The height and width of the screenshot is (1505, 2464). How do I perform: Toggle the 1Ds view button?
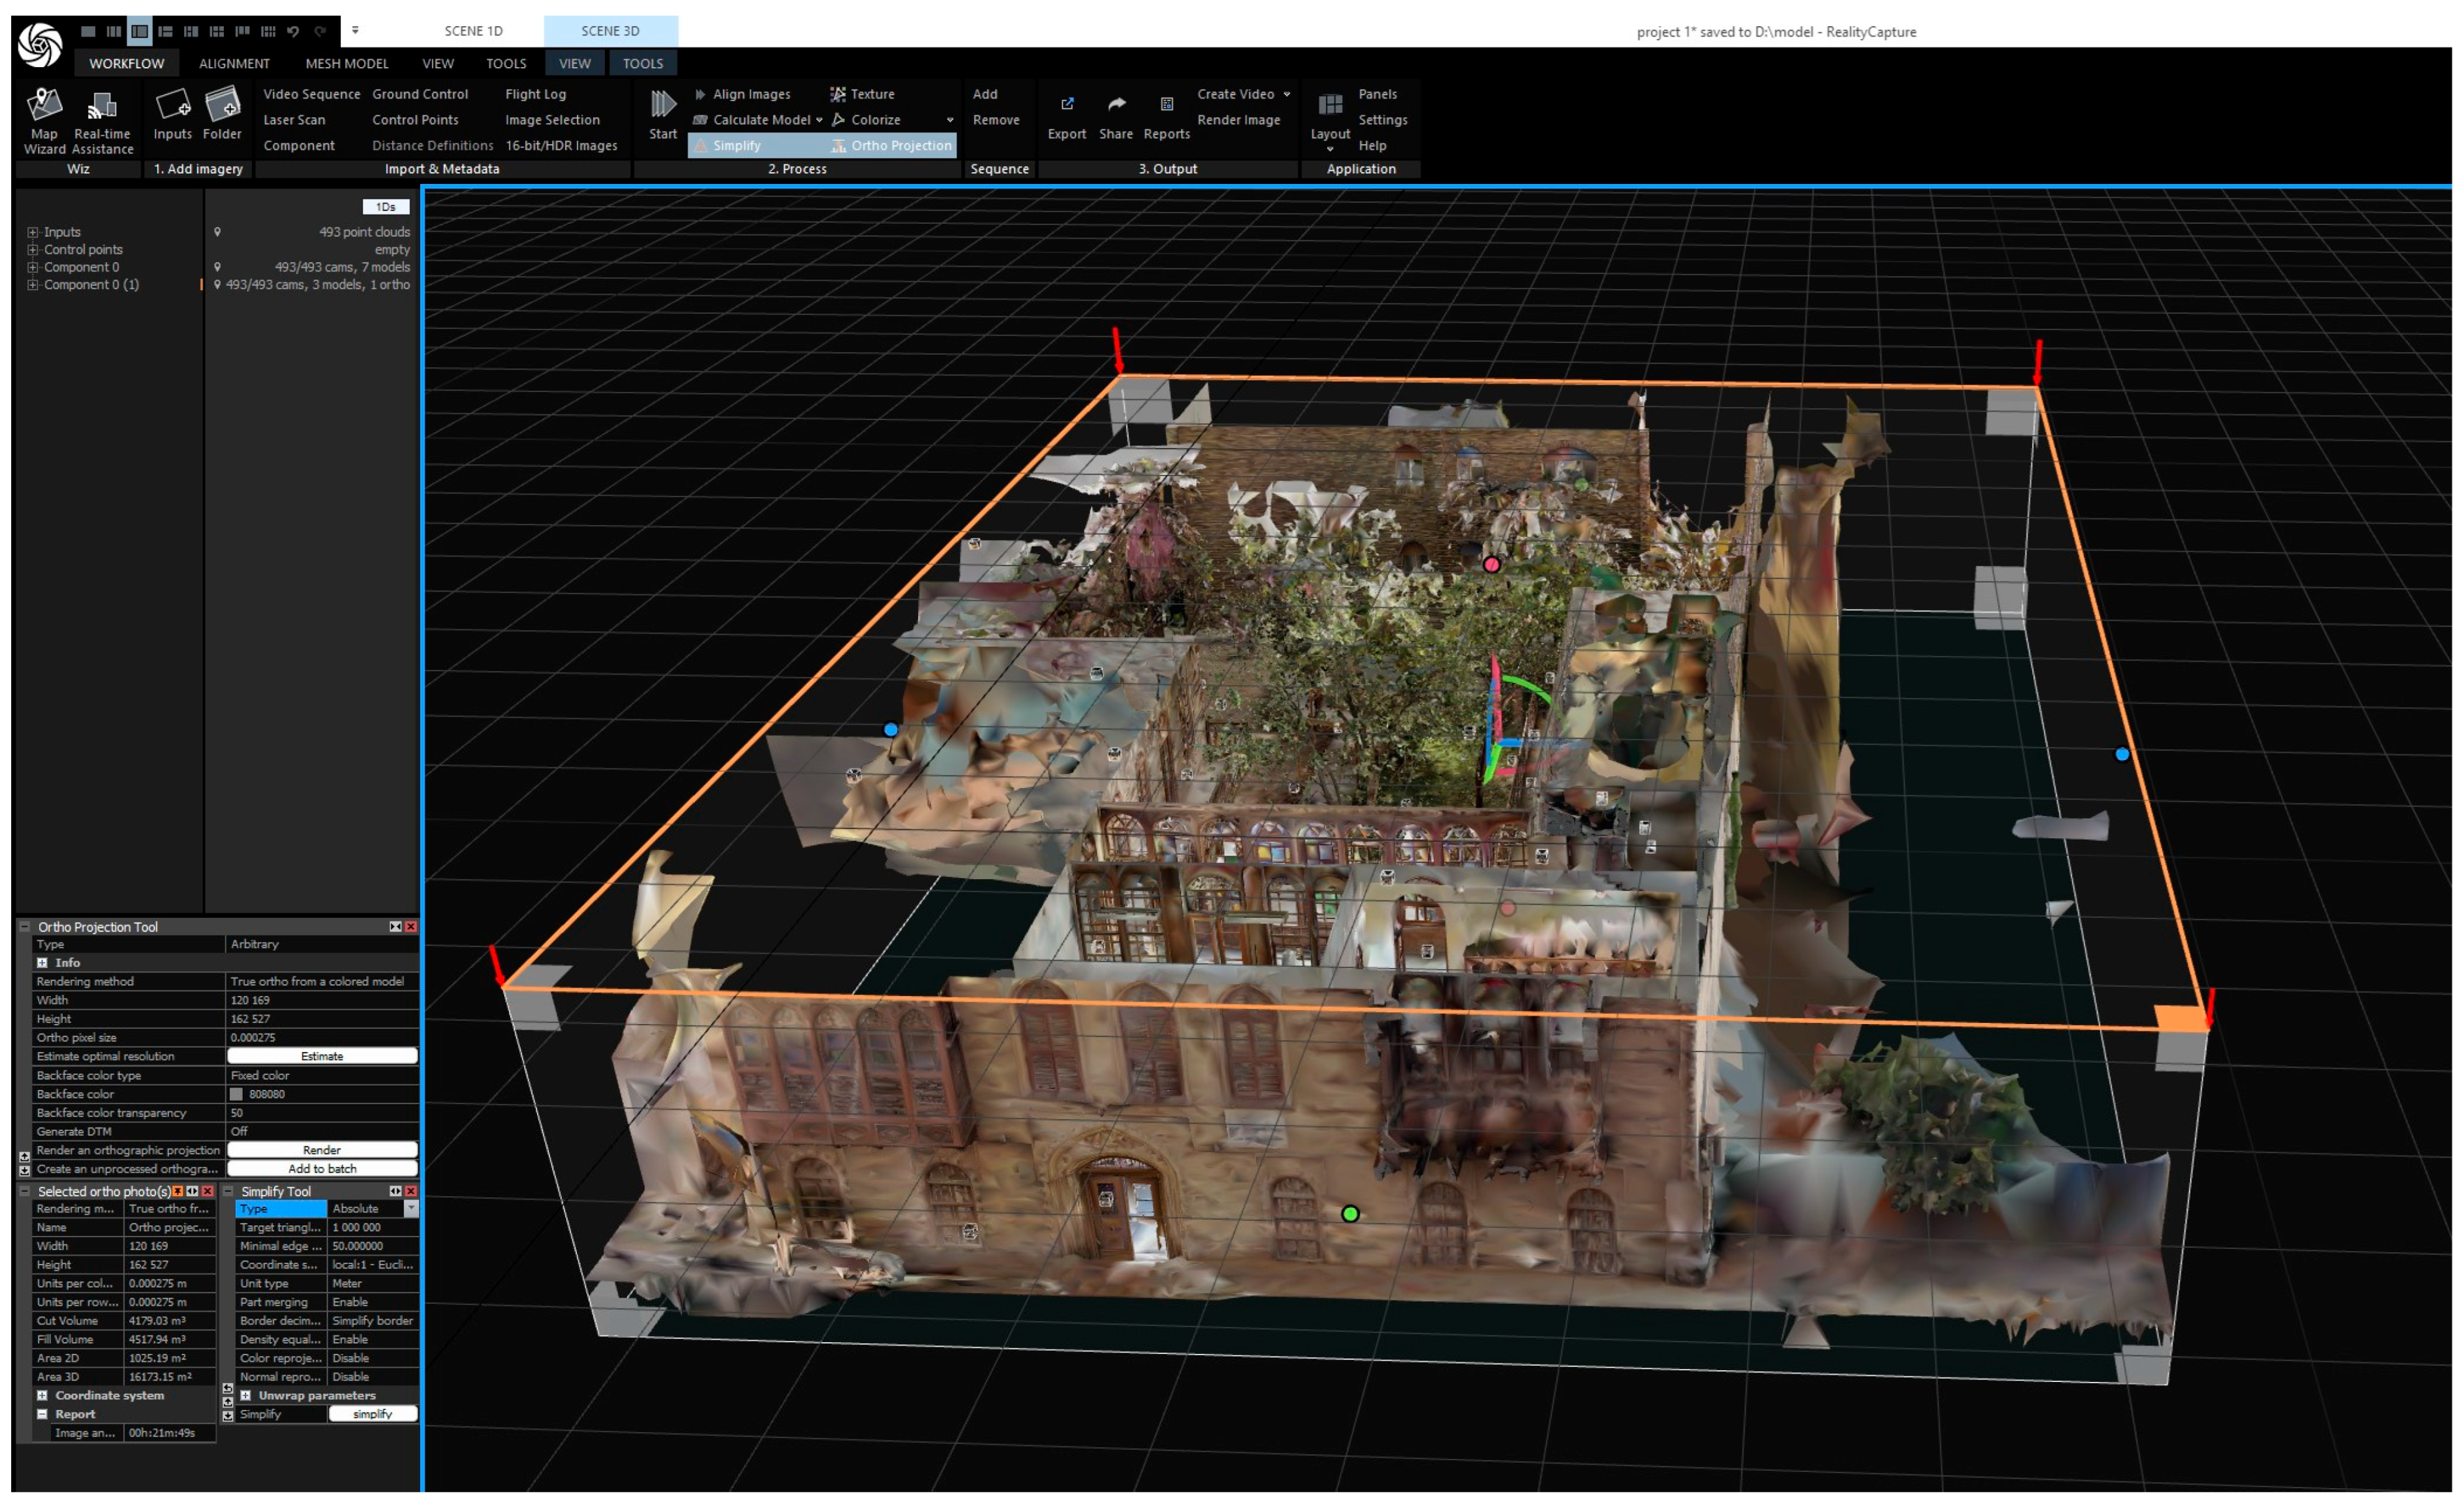pos(386,207)
